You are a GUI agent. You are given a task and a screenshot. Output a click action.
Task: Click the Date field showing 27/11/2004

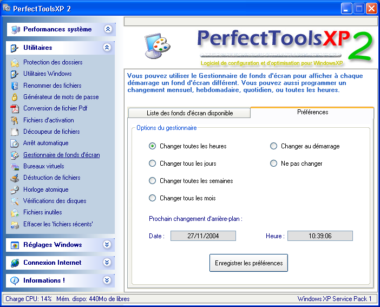coord(203,236)
